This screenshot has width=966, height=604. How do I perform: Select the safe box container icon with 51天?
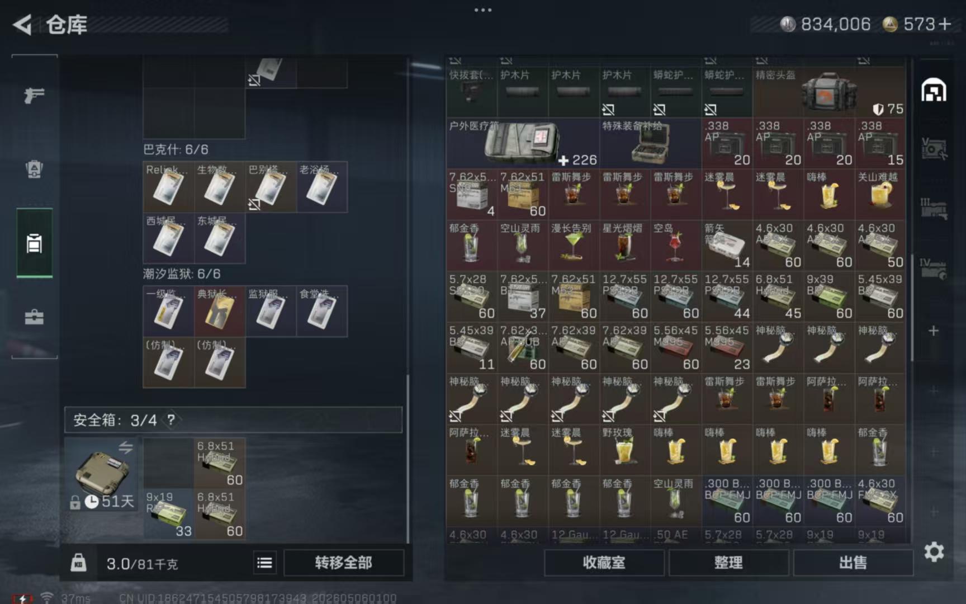point(102,475)
